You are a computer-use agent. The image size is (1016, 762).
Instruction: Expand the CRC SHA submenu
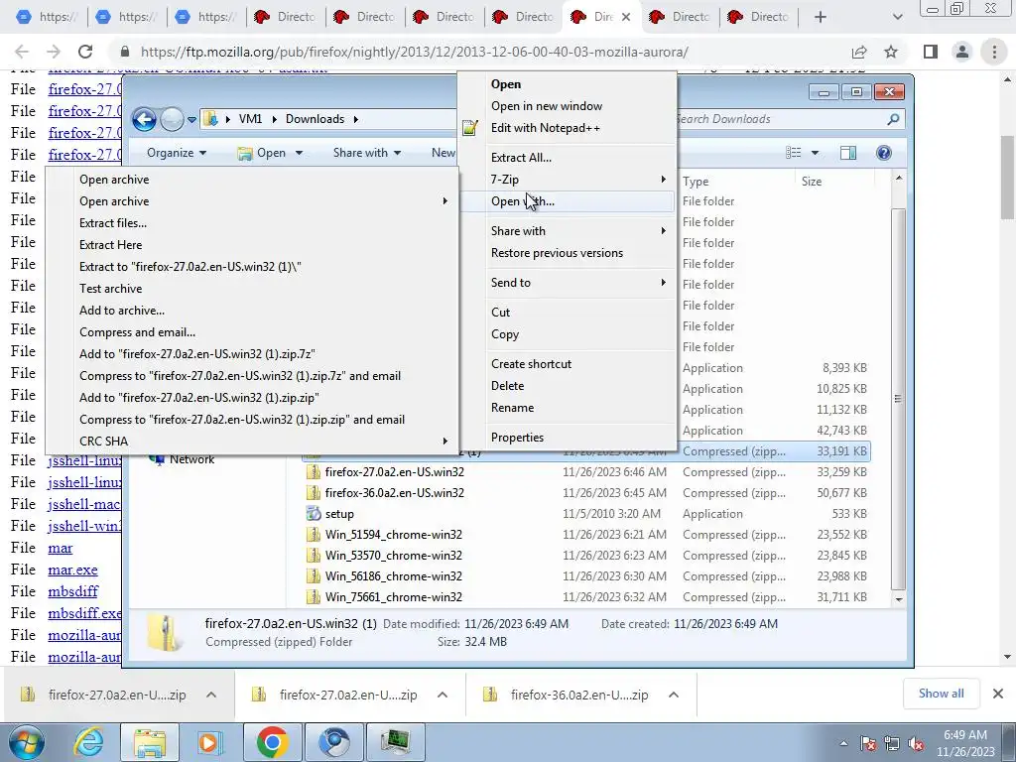[252, 442]
